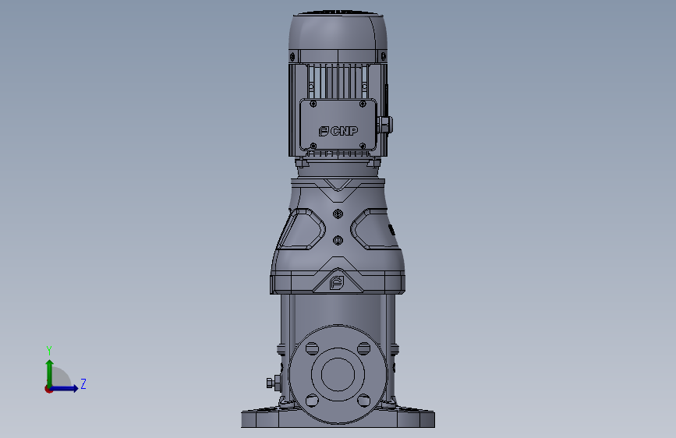Screen dimensions: 676x438
Task: Click the blue Z axis arrow of the triad
Action: tap(65, 388)
